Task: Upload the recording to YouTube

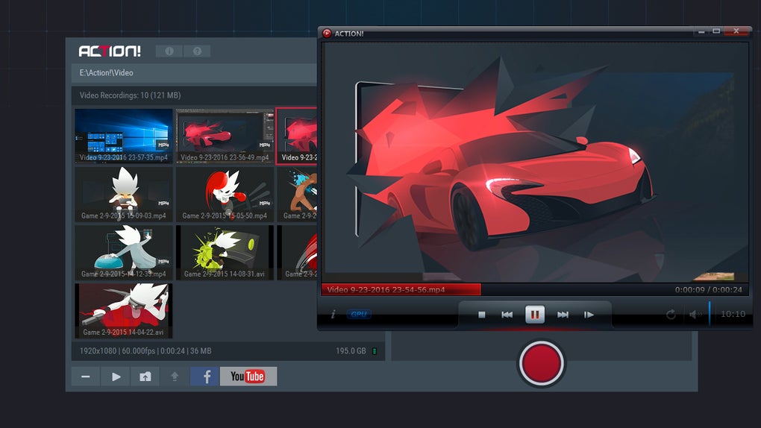Action: tap(248, 377)
